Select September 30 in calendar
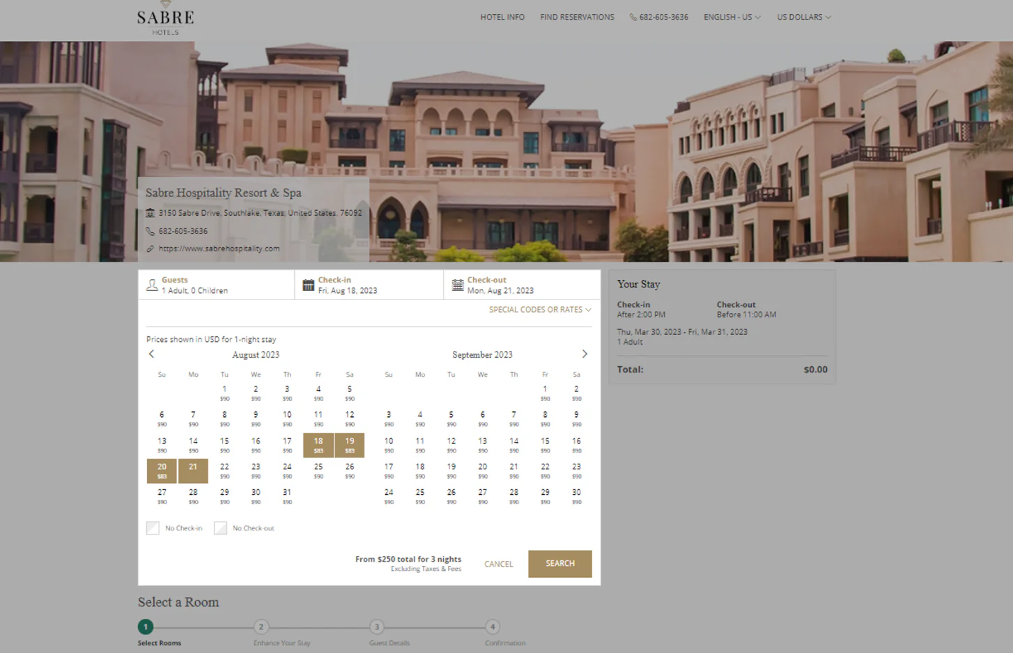The width and height of the screenshot is (1013, 653). point(576,496)
